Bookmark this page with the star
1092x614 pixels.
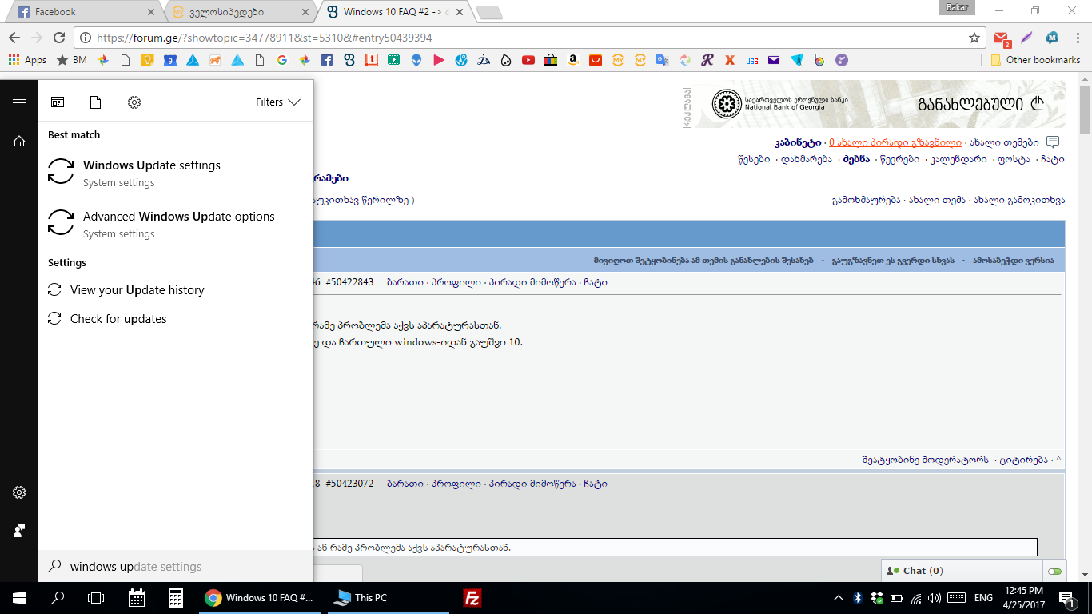[974, 38]
